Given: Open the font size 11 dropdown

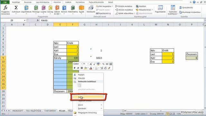Looking at the screenshot, I should 88,64.
